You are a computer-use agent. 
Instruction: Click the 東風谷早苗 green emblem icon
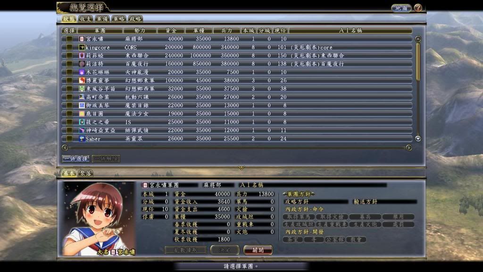(x=82, y=89)
